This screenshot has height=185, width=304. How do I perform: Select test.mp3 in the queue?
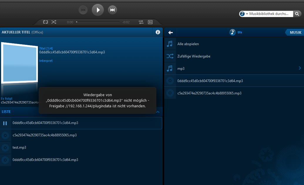19,147
